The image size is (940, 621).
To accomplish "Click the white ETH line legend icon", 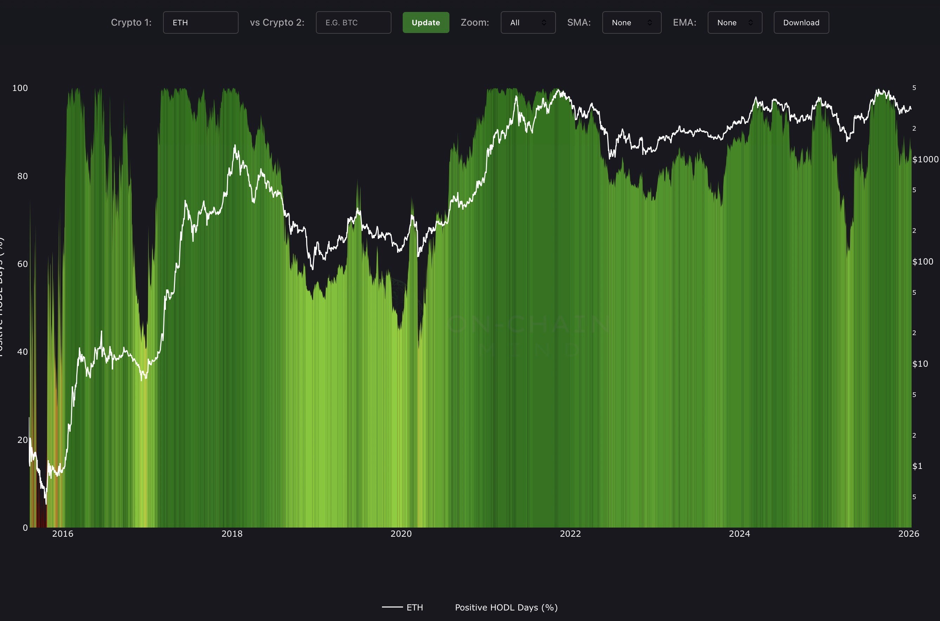I will point(392,607).
